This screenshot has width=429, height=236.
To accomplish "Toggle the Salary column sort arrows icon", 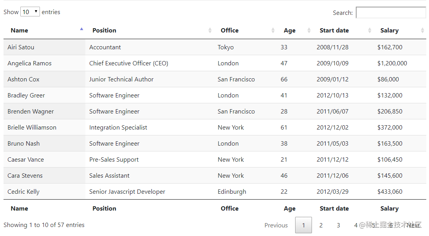I will [x=422, y=31].
